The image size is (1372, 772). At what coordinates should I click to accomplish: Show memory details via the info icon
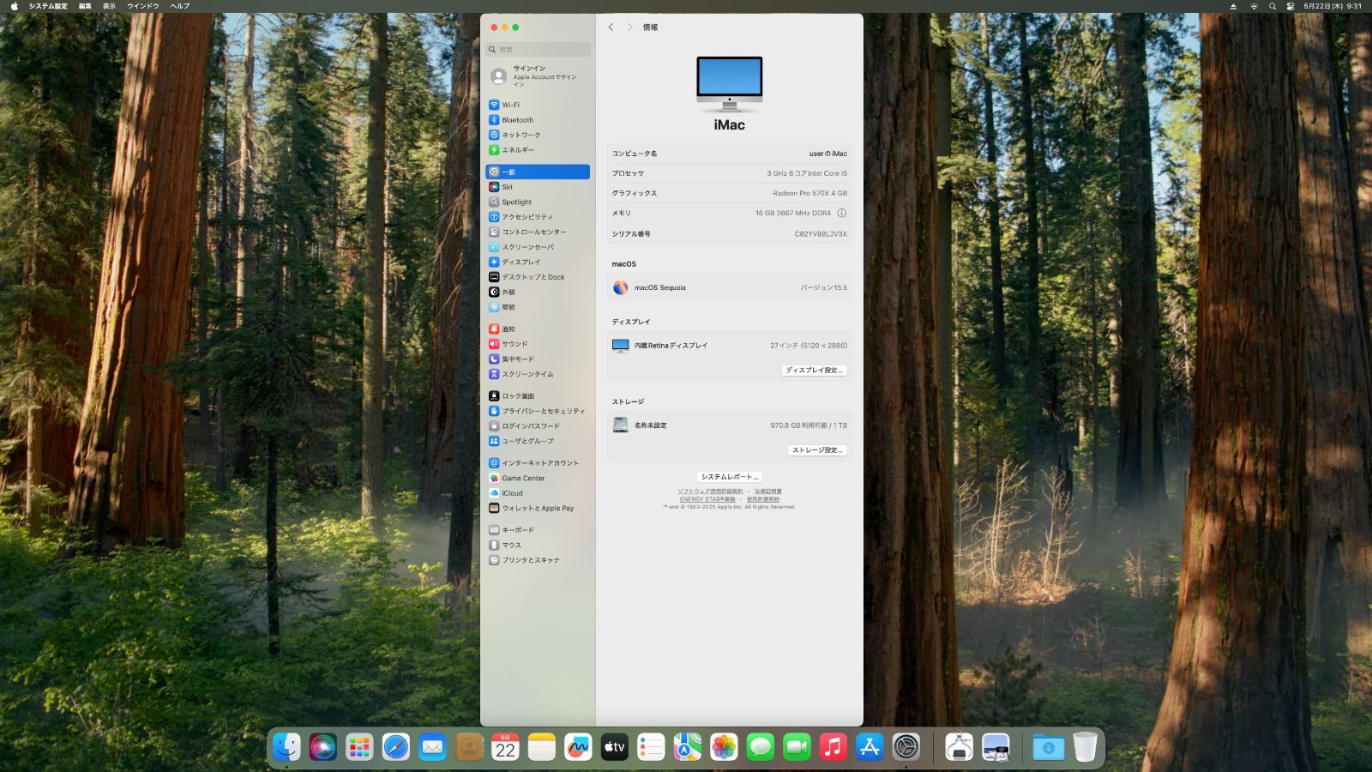841,214
